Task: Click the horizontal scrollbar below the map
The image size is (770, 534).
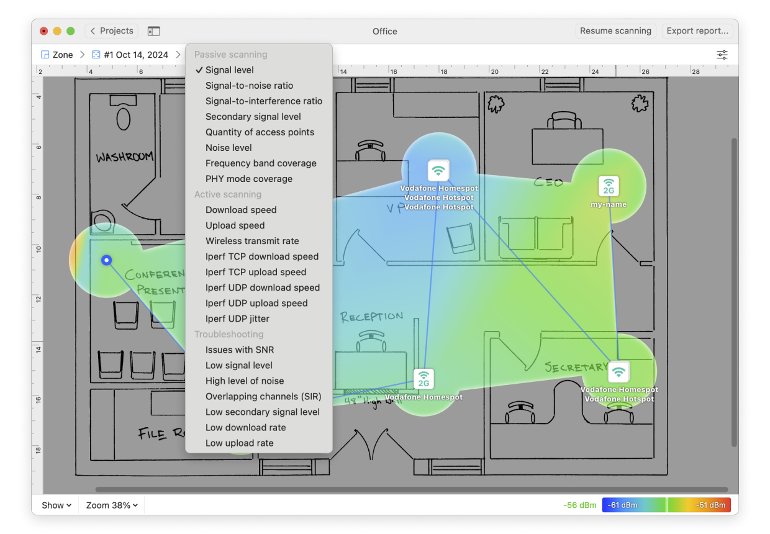Action: tap(411, 489)
